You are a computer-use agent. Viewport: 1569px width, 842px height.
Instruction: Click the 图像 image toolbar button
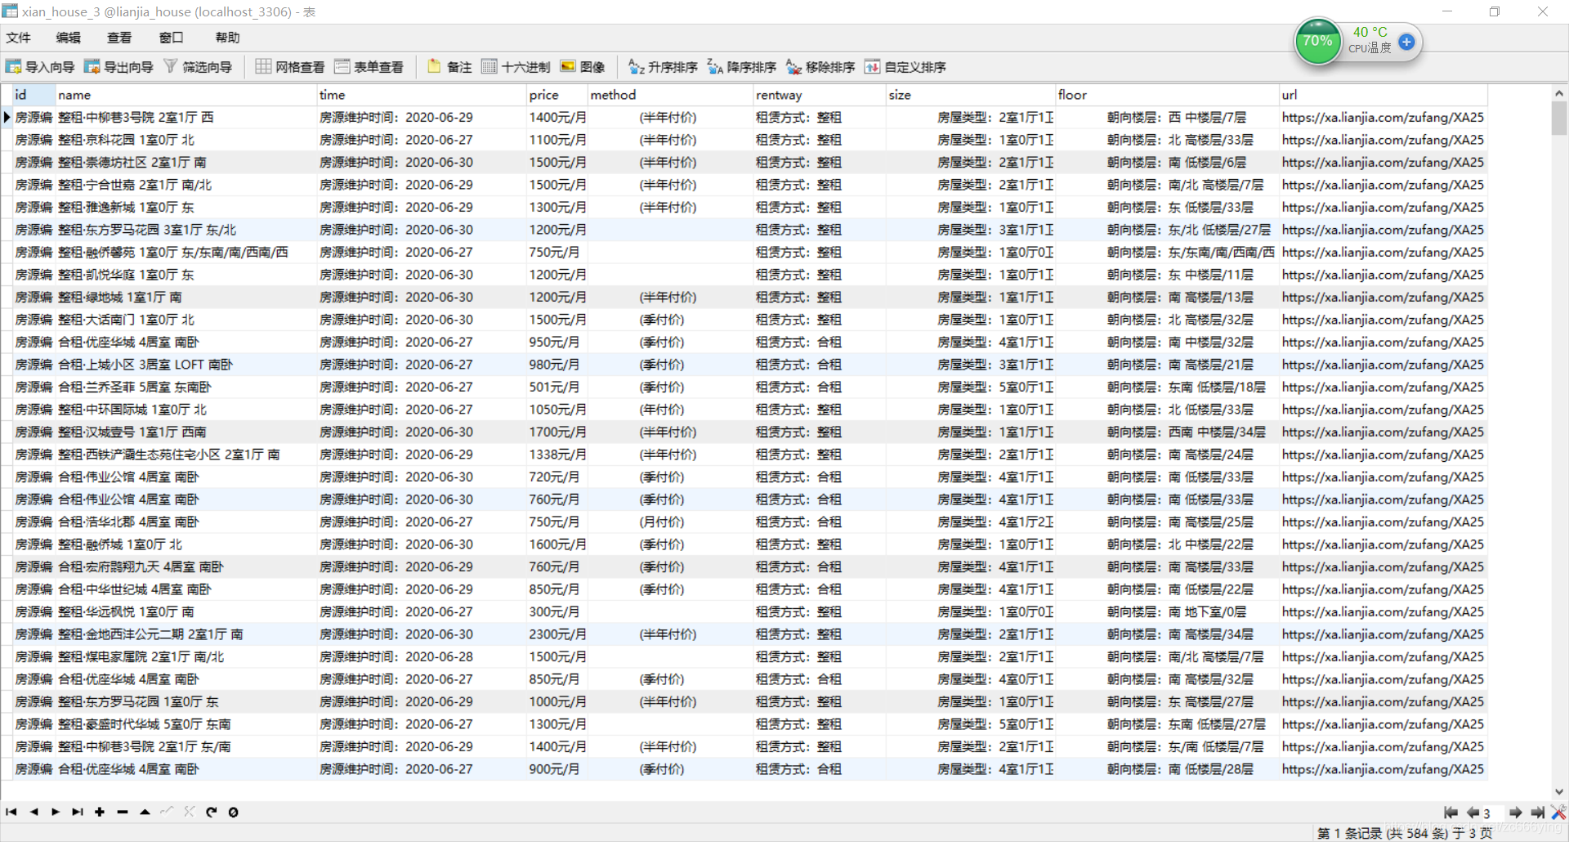tap(583, 67)
